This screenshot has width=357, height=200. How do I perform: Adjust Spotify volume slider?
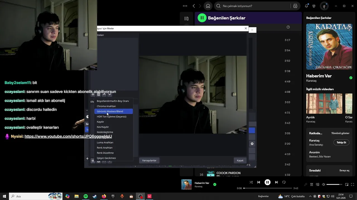[334, 184]
